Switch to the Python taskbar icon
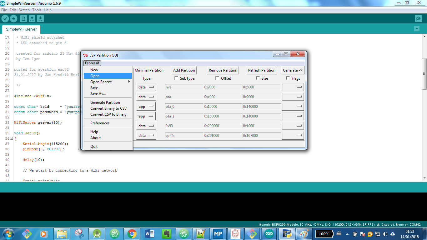The image size is (427, 240). pyautogui.click(x=287, y=233)
